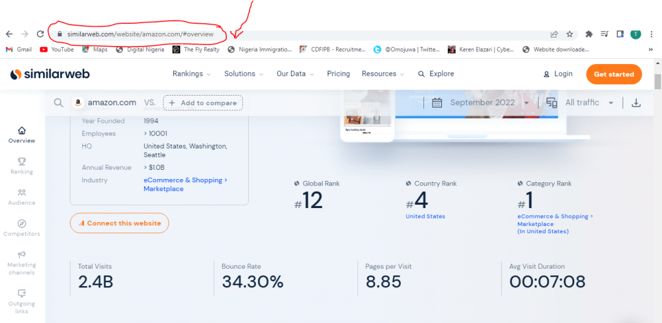
Task: Click the magnifier search icon beside amazon.com
Action: point(59,103)
